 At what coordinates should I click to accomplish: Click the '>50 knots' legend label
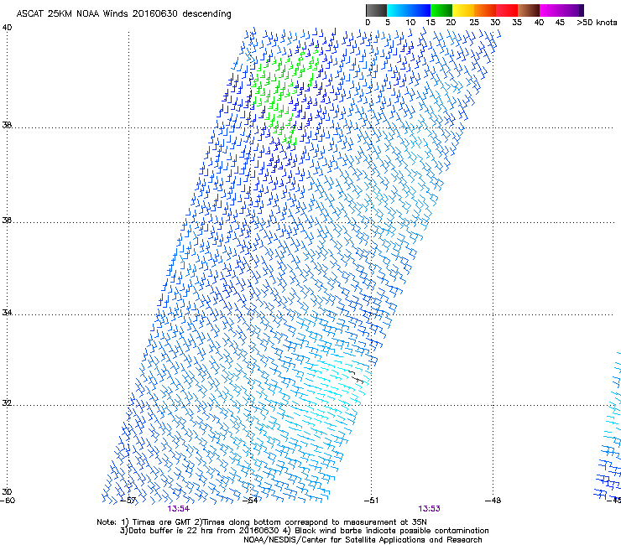pos(597,22)
